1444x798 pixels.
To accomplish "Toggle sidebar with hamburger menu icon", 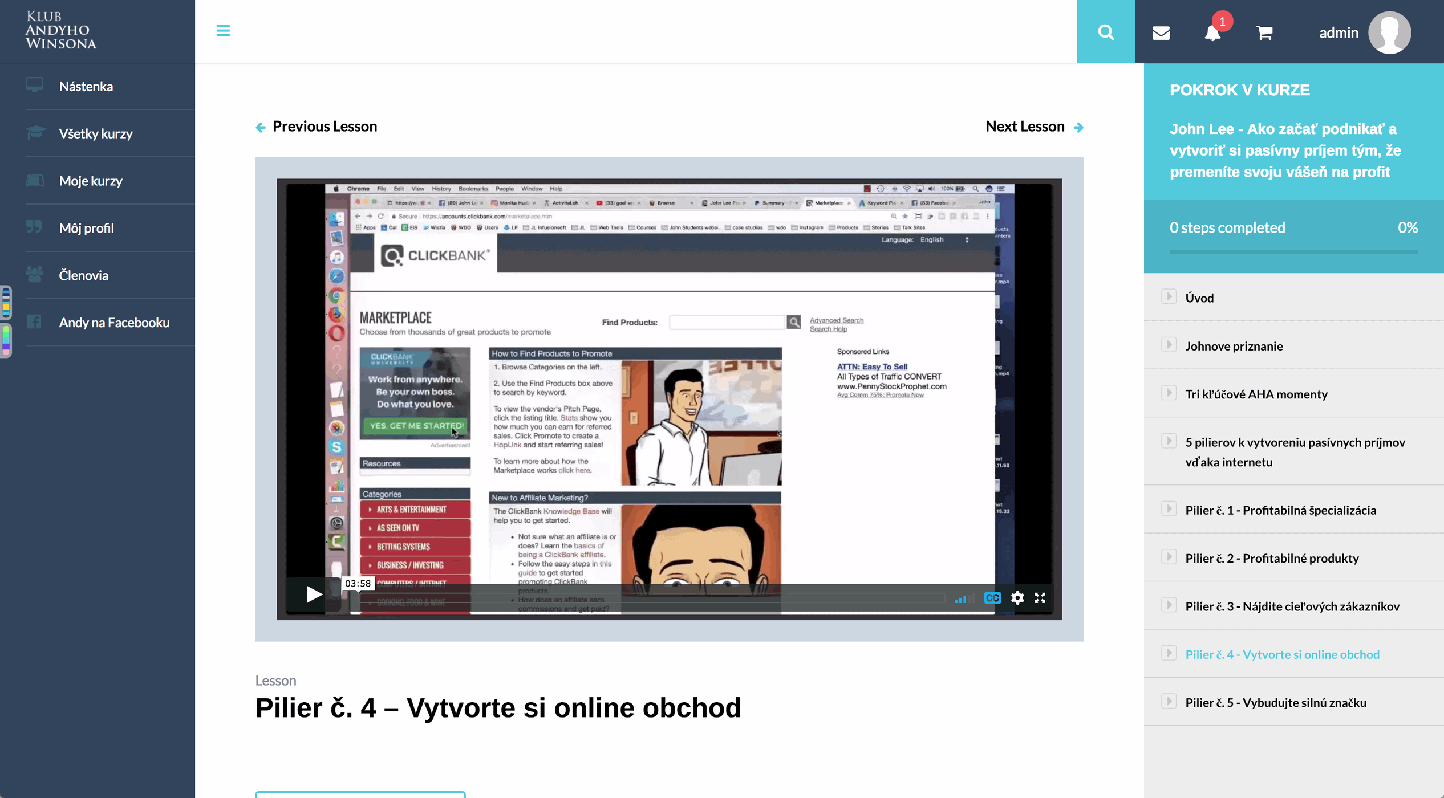I will pyautogui.click(x=223, y=31).
